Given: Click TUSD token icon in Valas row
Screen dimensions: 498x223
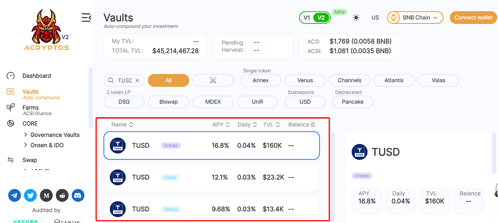Looking at the screenshot, I should coord(118,177).
